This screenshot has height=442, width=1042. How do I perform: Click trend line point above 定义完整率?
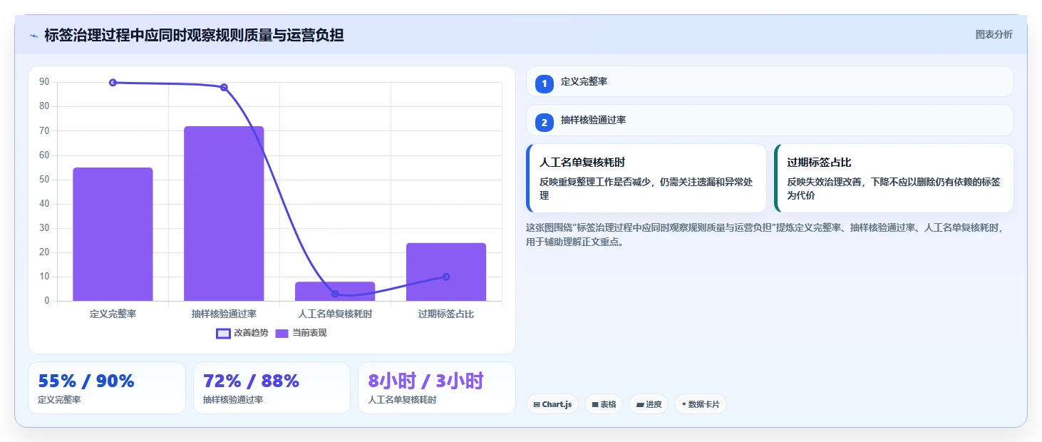pyautogui.click(x=113, y=83)
